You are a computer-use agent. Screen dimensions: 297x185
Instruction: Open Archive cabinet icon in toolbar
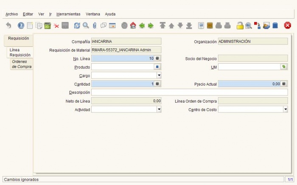pyautogui.click(x=210, y=25)
